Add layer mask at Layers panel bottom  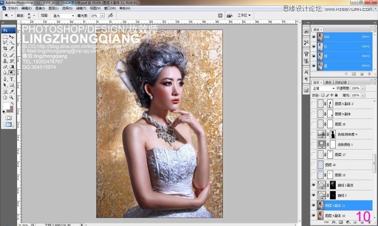(340, 222)
